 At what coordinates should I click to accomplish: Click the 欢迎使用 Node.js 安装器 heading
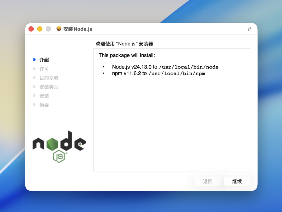(125, 44)
